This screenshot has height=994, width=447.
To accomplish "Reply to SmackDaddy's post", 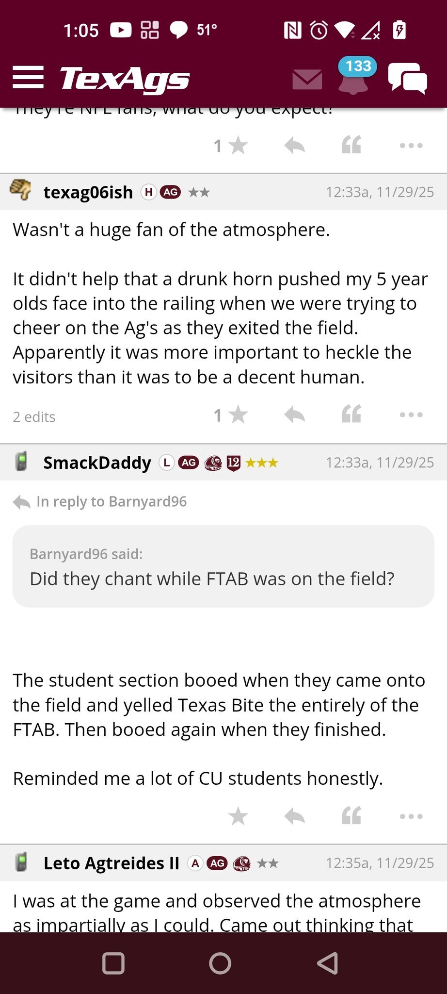I will (294, 816).
